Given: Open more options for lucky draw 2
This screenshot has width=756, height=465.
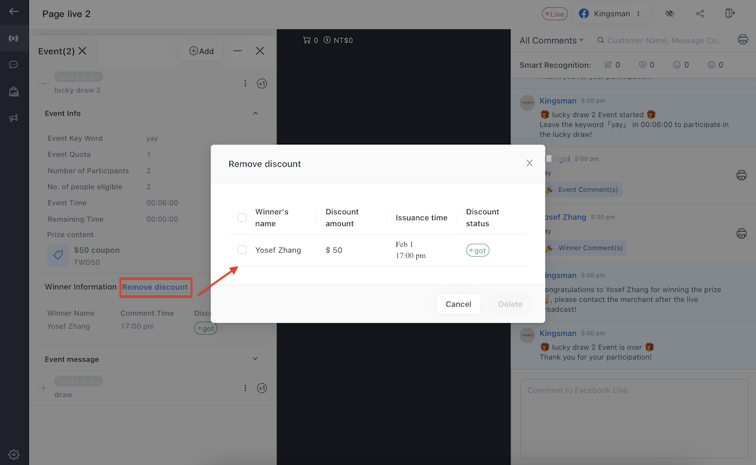Looking at the screenshot, I should click(245, 84).
